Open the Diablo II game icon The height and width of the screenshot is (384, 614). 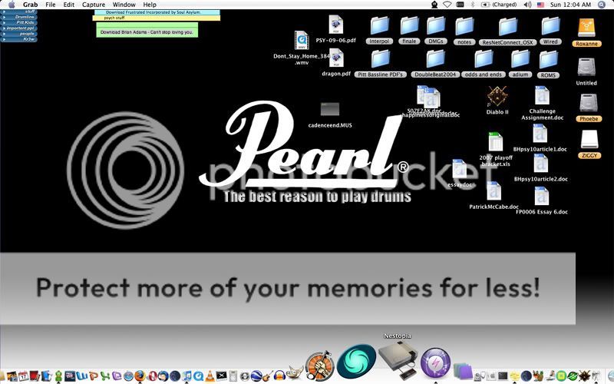pyautogui.click(x=497, y=97)
